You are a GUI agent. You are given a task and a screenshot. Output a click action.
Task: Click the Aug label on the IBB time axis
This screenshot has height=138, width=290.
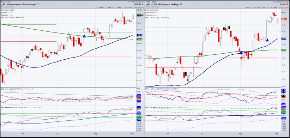[96, 133]
